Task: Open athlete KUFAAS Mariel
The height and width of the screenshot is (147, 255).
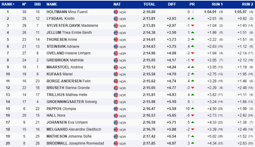Action: pos(60,74)
